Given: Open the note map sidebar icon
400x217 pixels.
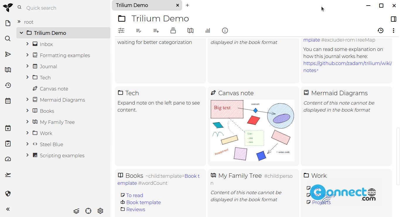Looking at the screenshot, I should pos(8,70).
